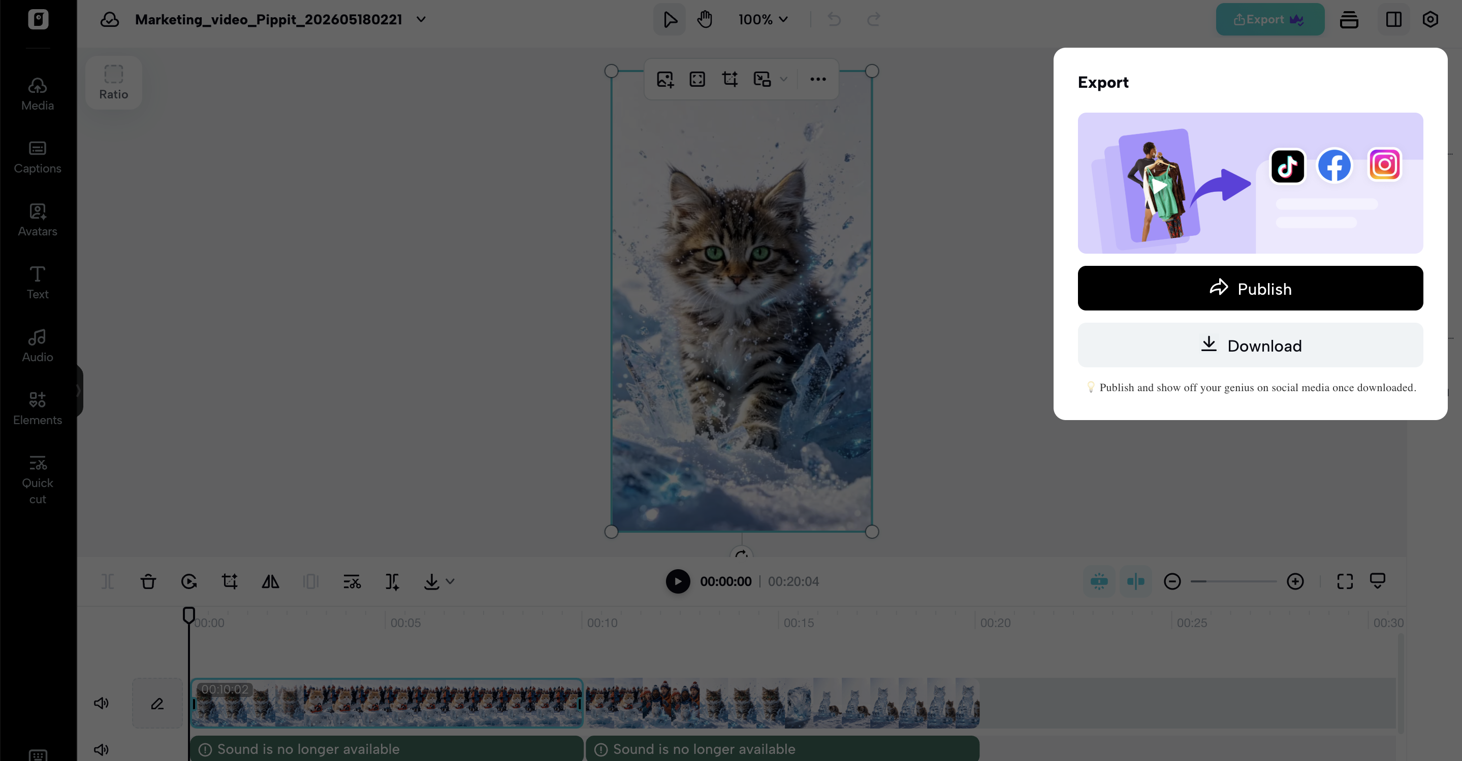Mute the video track speaker
The image size is (1462, 761).
coord(101,703)
